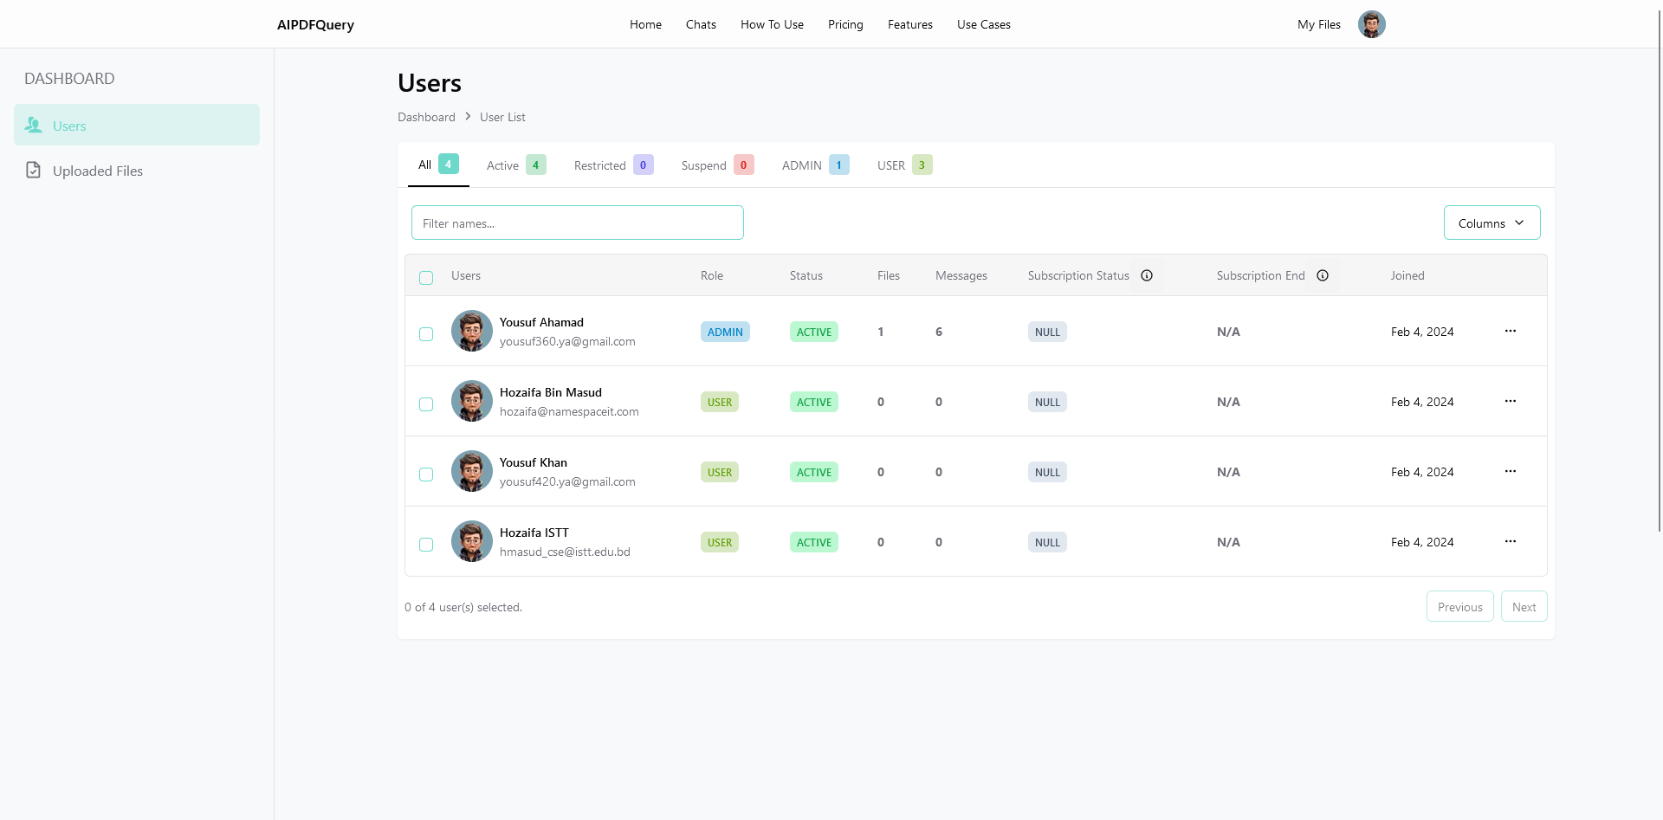
Task: Select the checkbox for Yousuf Khan
Action: (426, 475)
